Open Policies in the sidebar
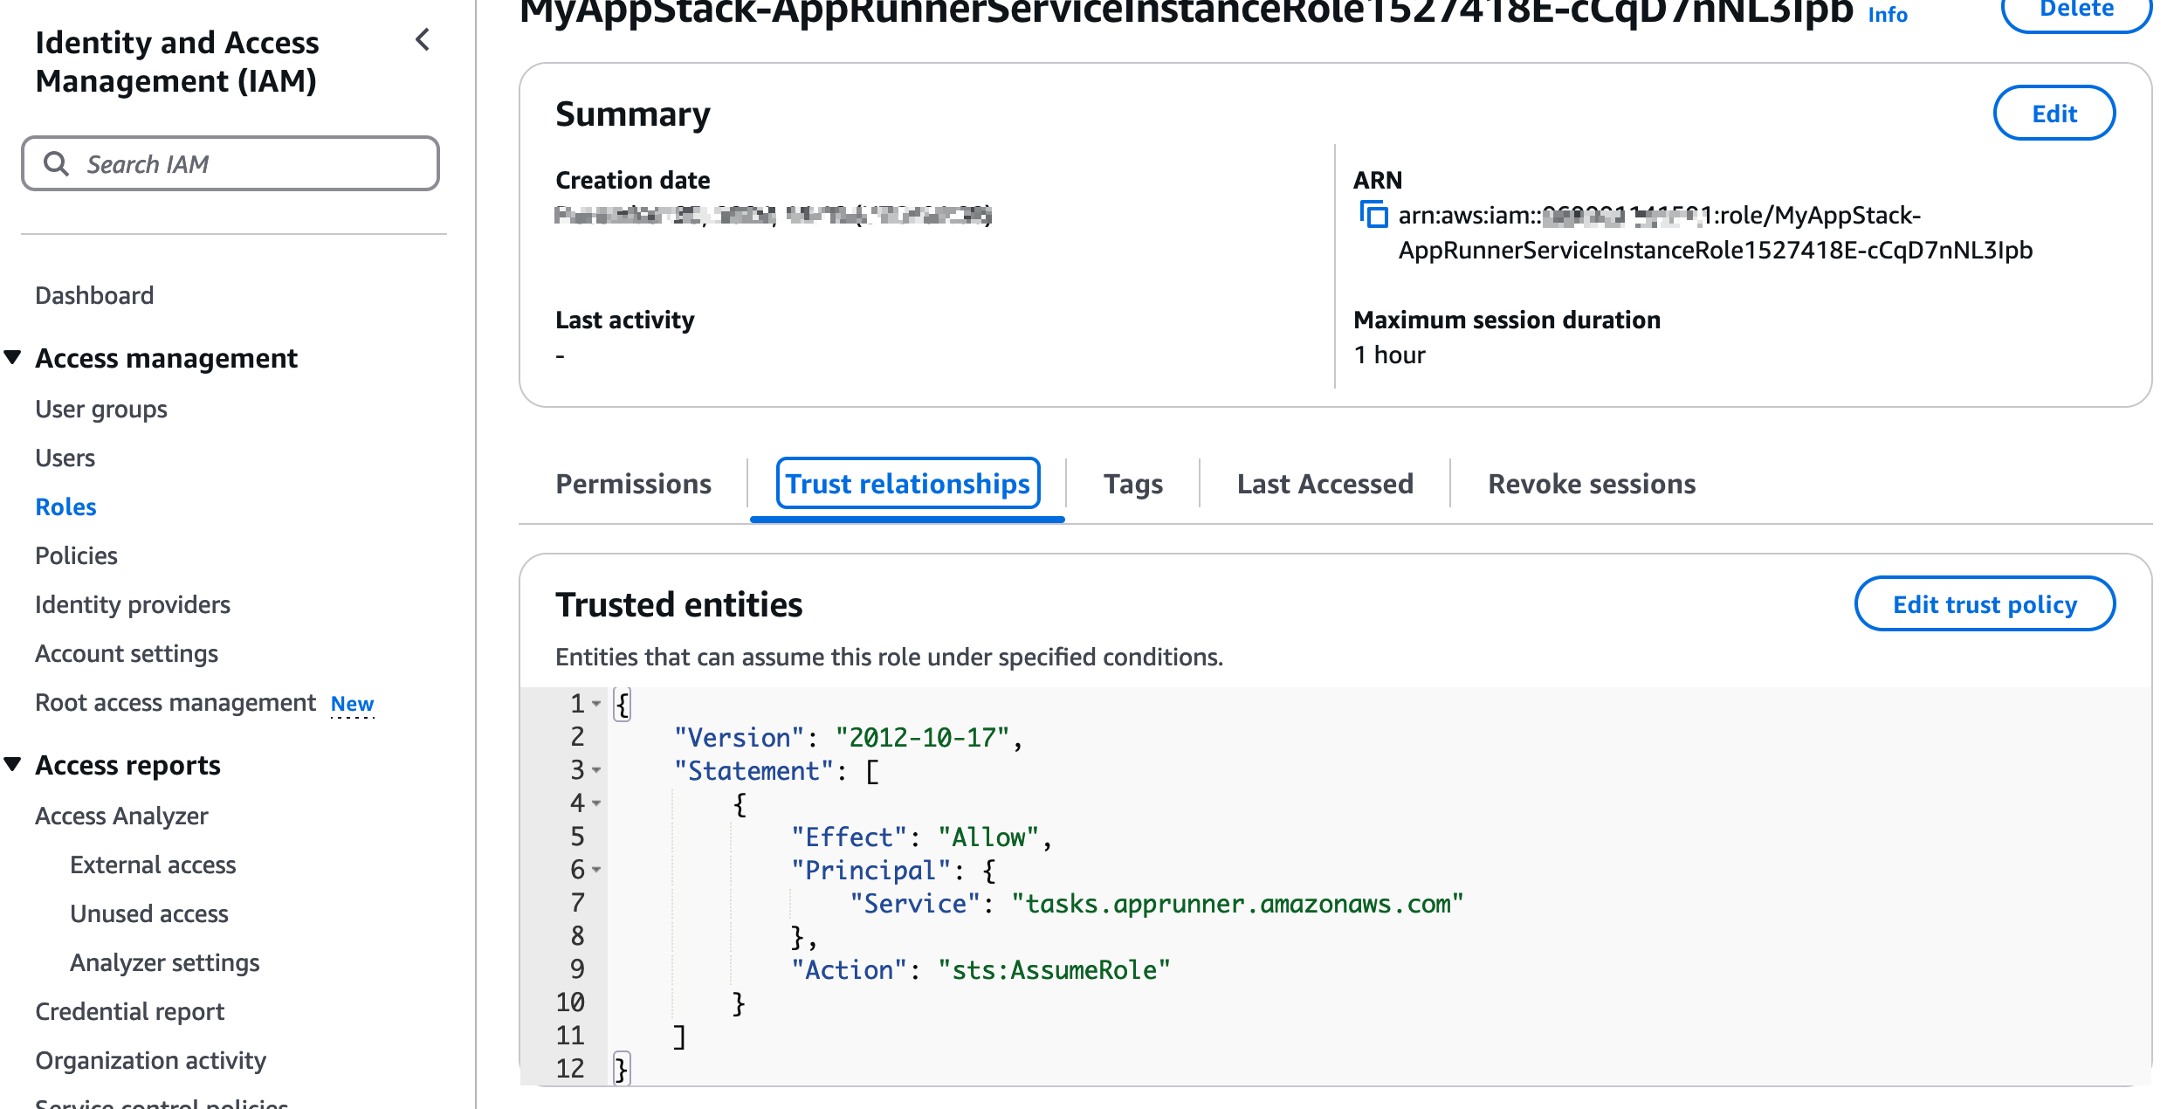 [77, 555]
